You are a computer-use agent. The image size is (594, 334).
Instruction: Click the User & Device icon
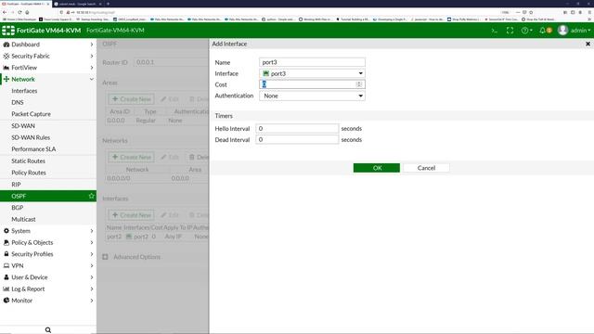click(x=6, y=277)
